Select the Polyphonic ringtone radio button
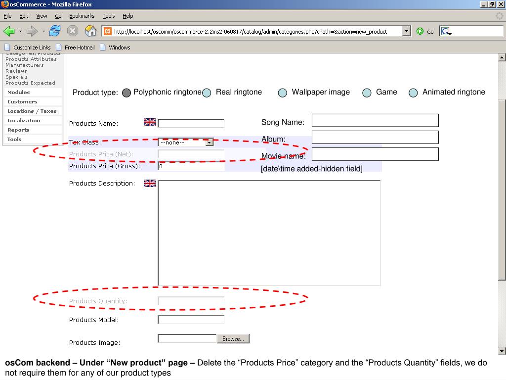Screen dimensions: 506x380 (126, 93)
